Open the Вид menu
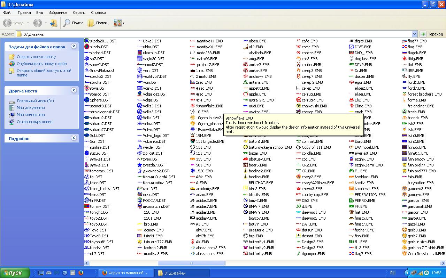 39,13
